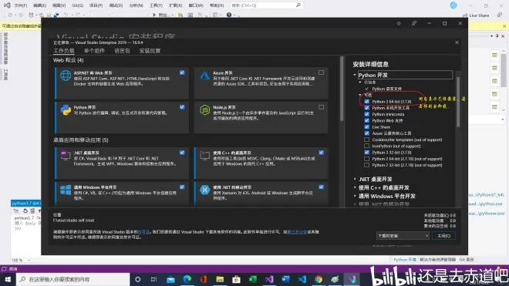Click the Xamarin mobile development icon
This screenshot has height=286, width=509.
205,190
